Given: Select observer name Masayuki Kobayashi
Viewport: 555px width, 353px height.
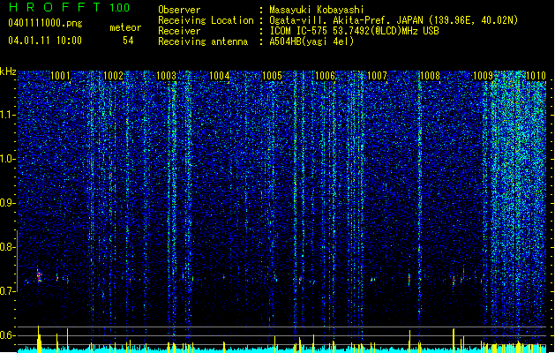Looking at the screenshot, I should pyautogui.click(x=317, y=10).
